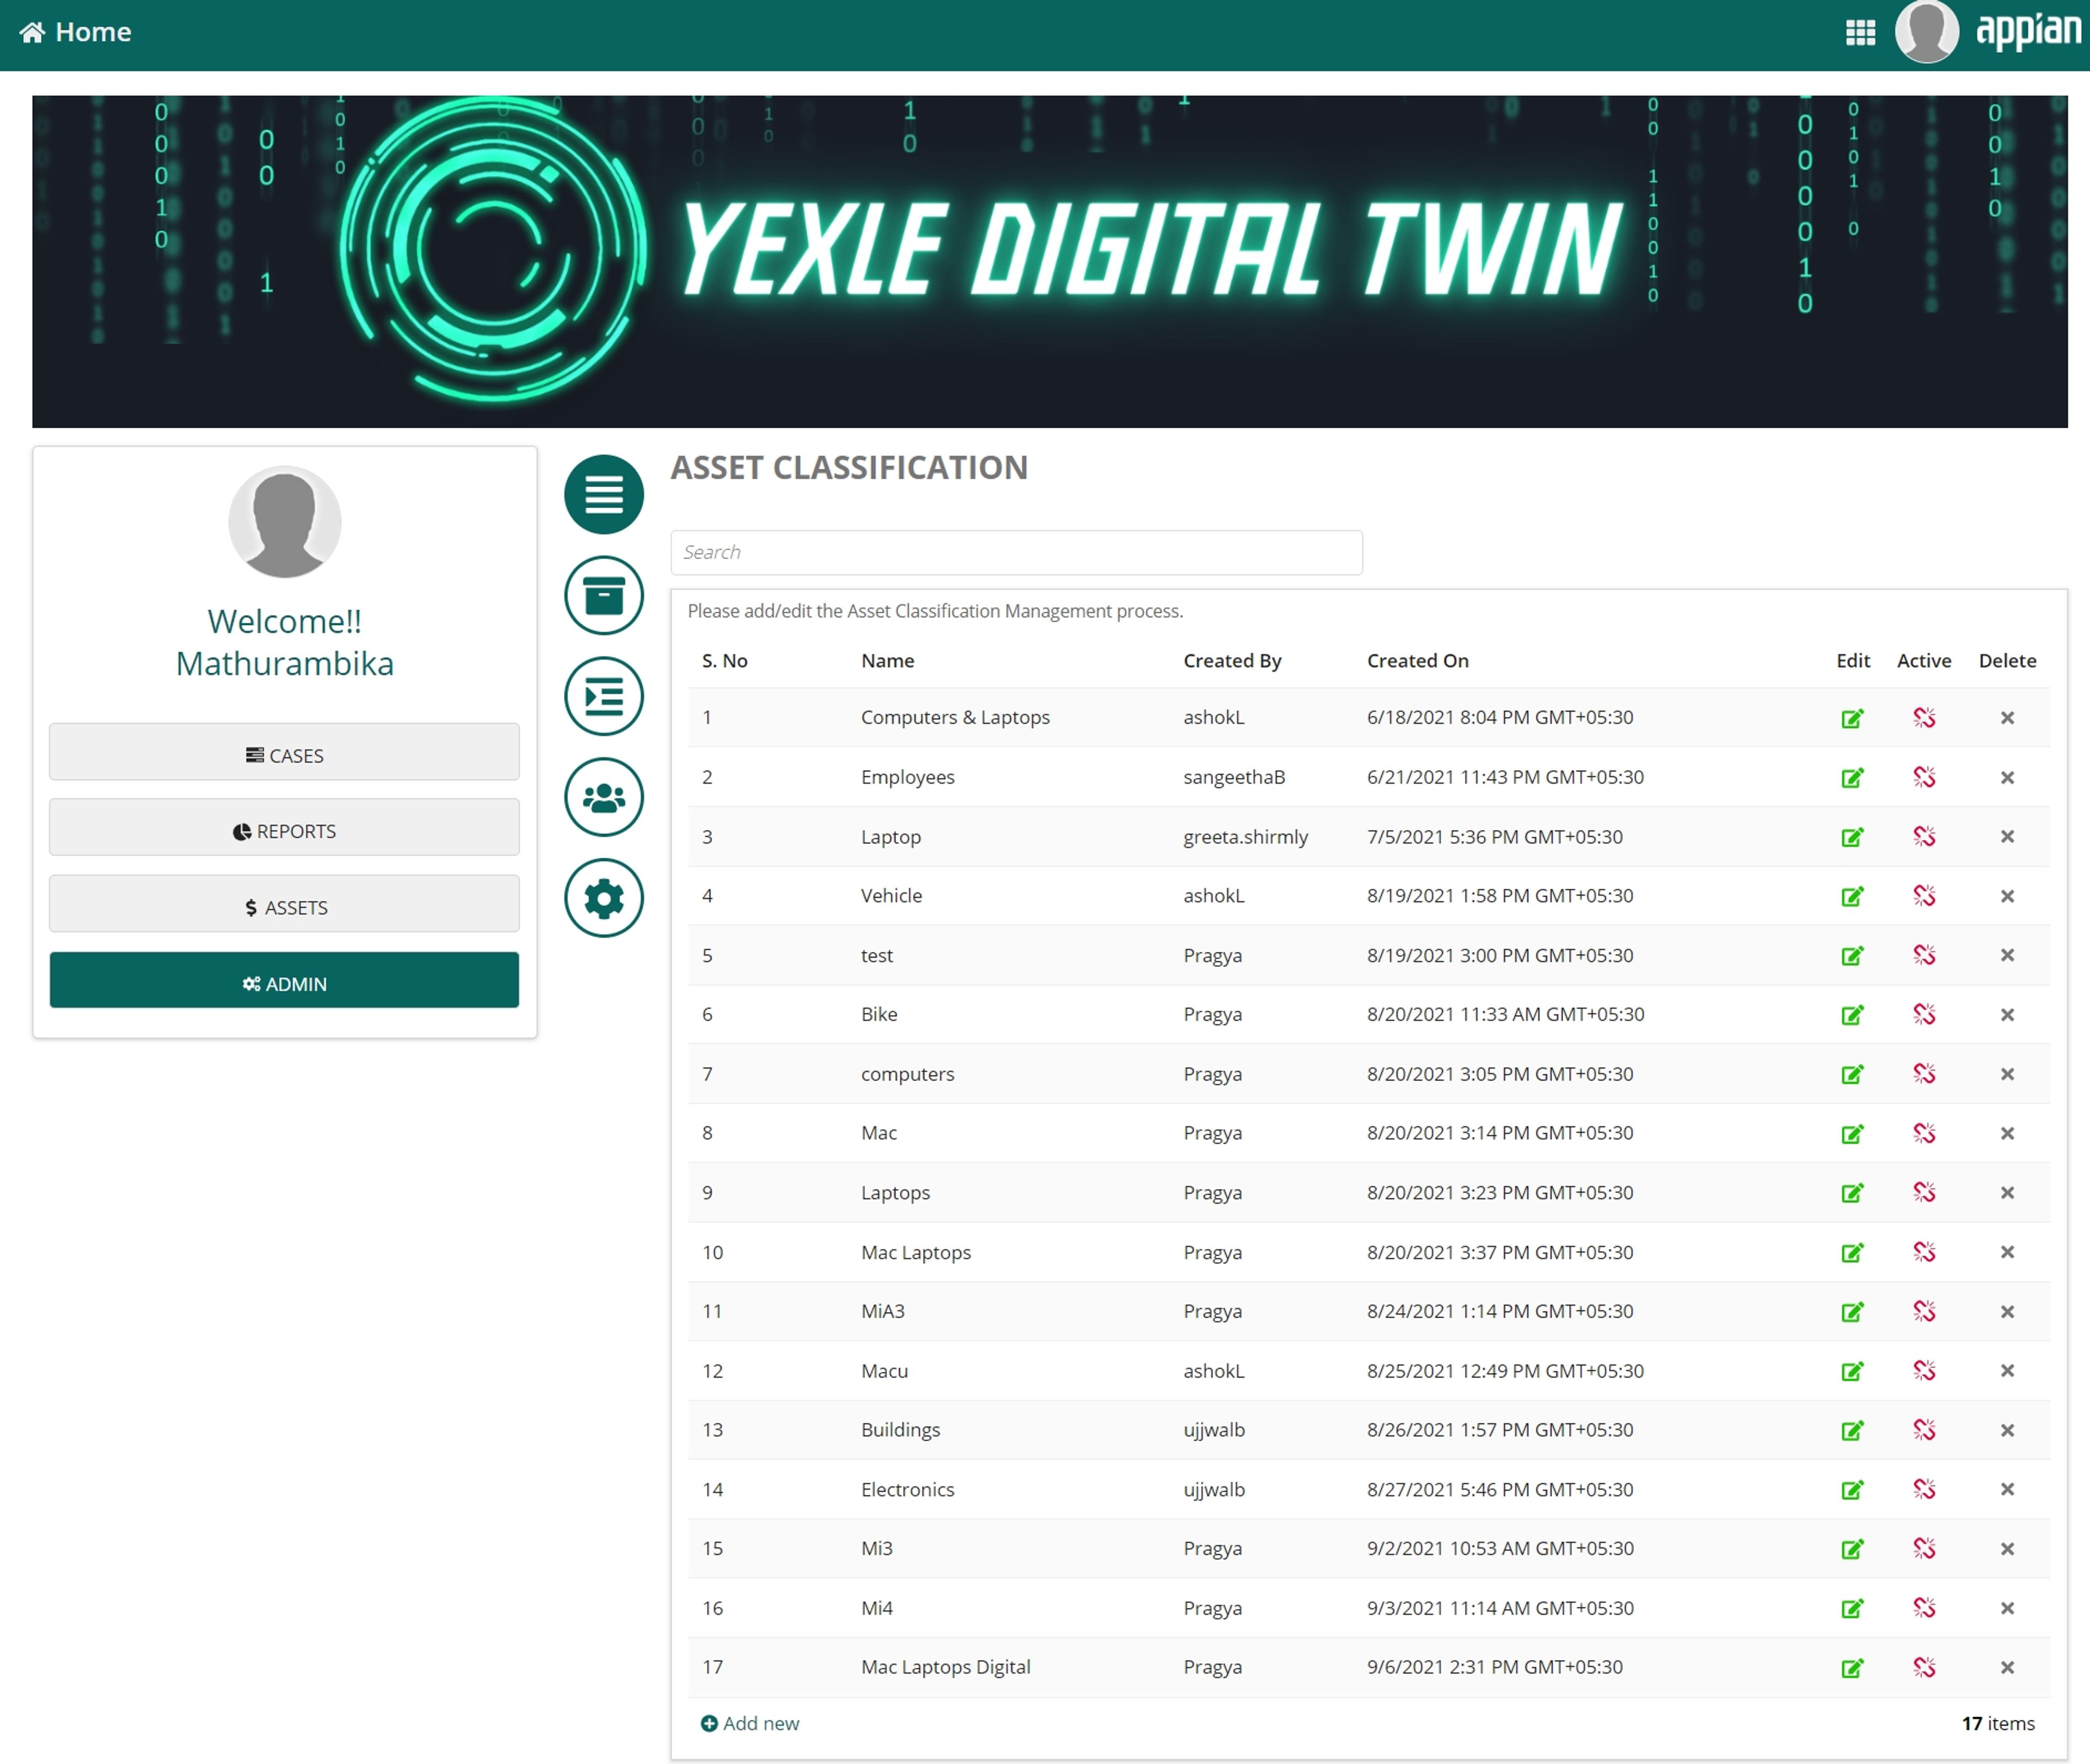Select the 'Buildings' name cell

click(x=900, y=1430)
